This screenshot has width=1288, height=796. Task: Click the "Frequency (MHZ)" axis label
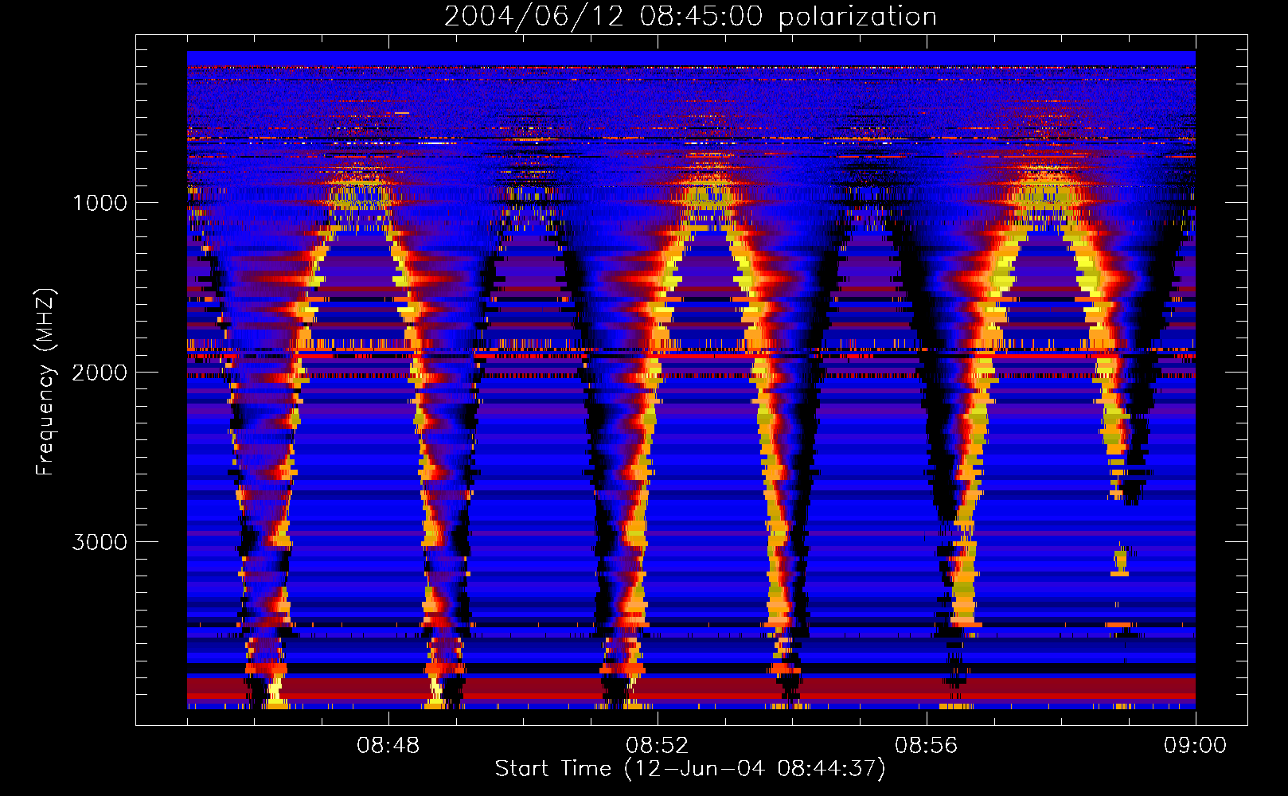coord(45,382)
